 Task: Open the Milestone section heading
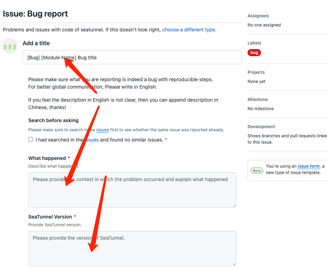click(257, 100)
